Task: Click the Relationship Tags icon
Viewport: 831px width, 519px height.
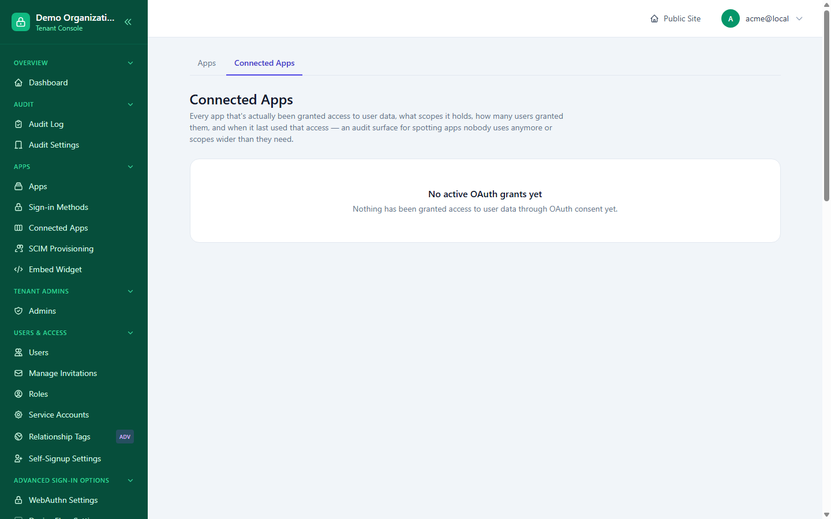Action: point(18,437)
